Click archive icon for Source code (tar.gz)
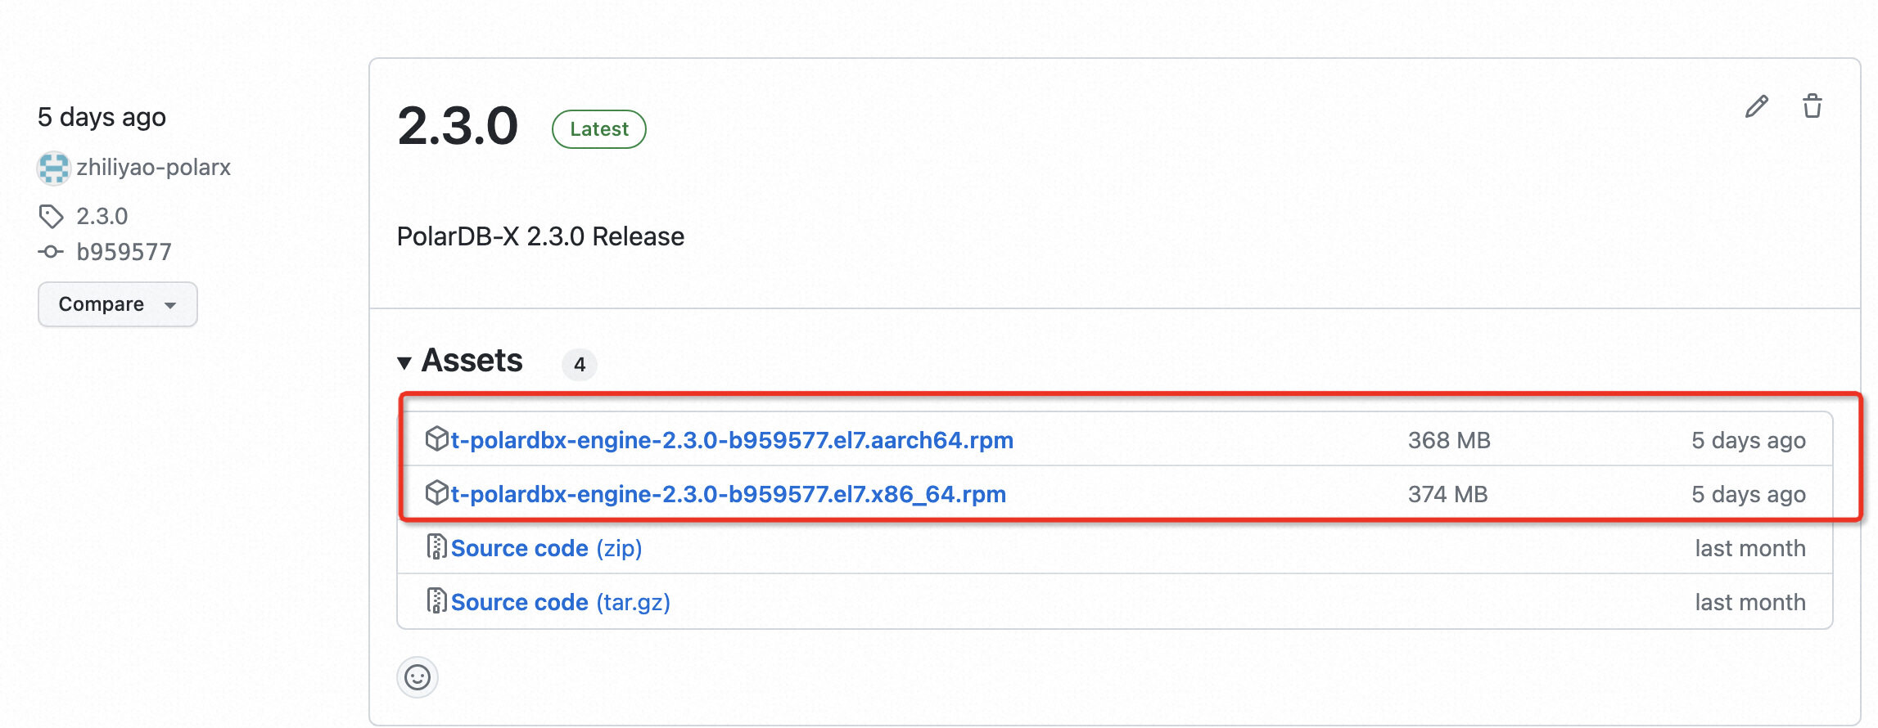 [436, 601]
